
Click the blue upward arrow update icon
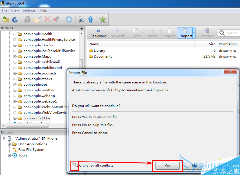(x=91, y=20)
